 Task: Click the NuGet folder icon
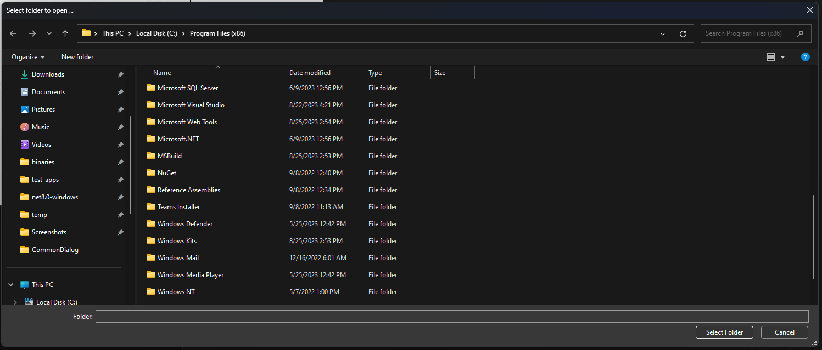(x=151, y=173)
